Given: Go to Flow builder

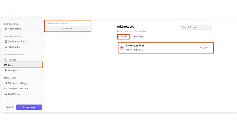Looking at the screenshot, I should [14, 47].
